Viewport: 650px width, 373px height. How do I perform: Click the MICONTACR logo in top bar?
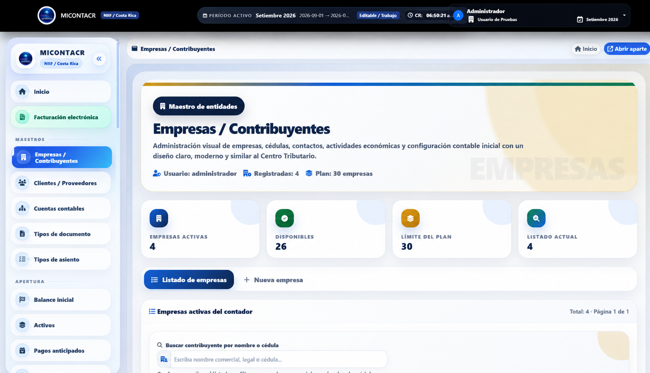(x=47, y=15)
